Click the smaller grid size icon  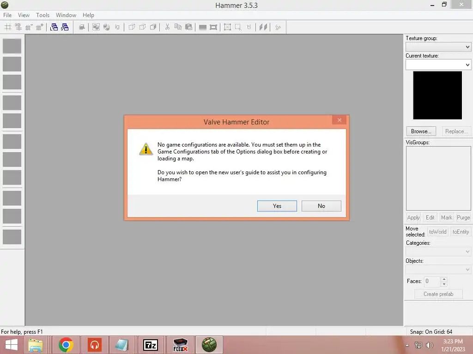(x=29, y=27)
